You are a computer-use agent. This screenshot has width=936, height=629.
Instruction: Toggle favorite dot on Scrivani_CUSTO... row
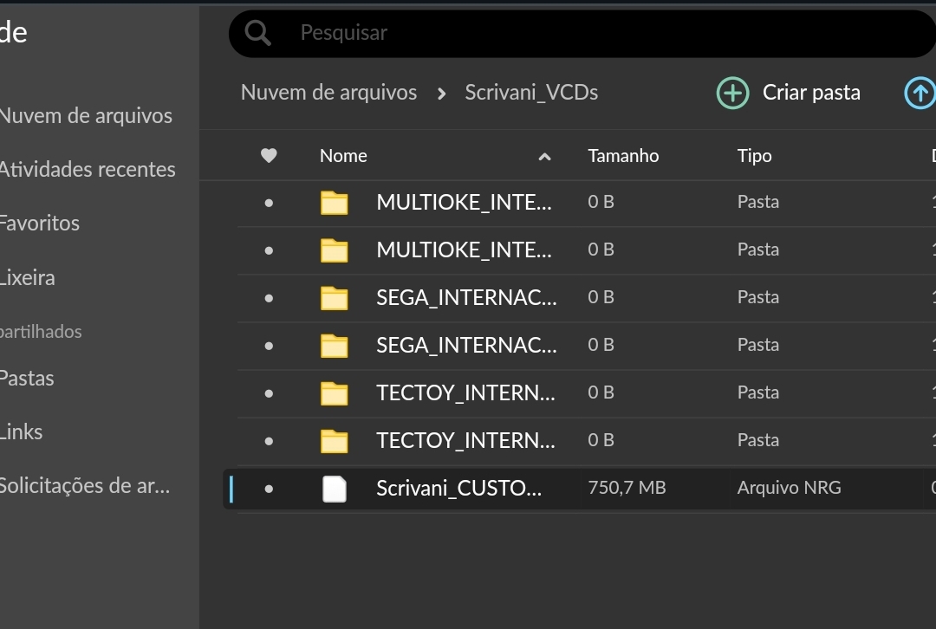269,490
